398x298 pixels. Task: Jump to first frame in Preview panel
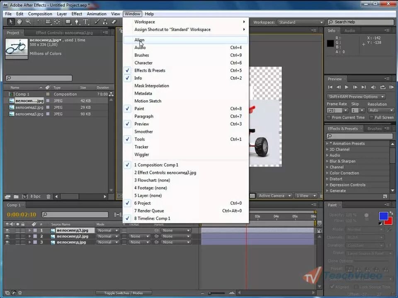tap(330, 87)
